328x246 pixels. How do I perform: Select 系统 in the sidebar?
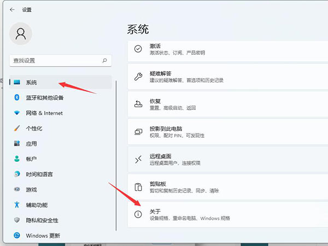point(32,82)
